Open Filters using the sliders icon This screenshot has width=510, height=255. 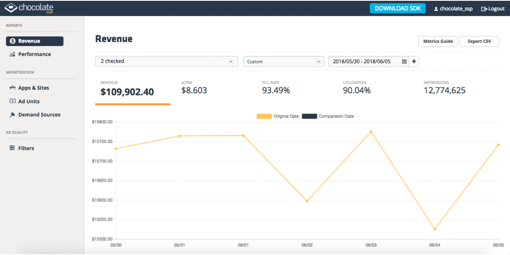(x=12, y=148)
